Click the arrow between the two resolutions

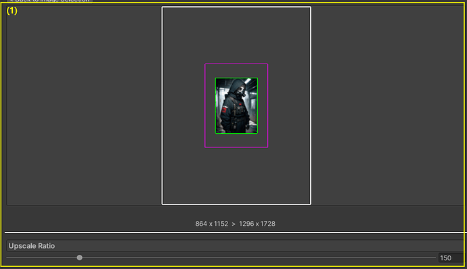[234, 224]
